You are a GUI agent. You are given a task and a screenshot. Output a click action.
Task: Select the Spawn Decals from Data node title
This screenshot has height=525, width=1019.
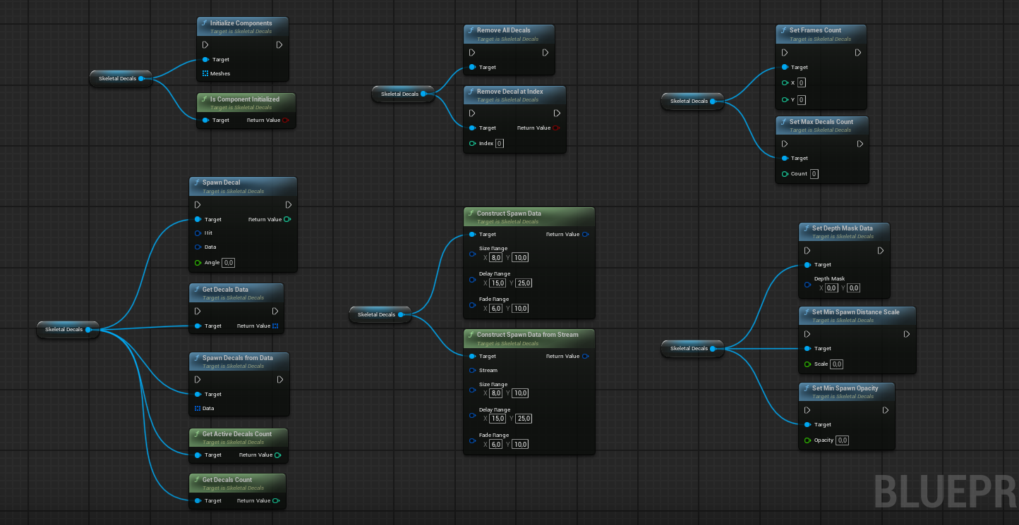pyautogui.click(x=238, y=358)
